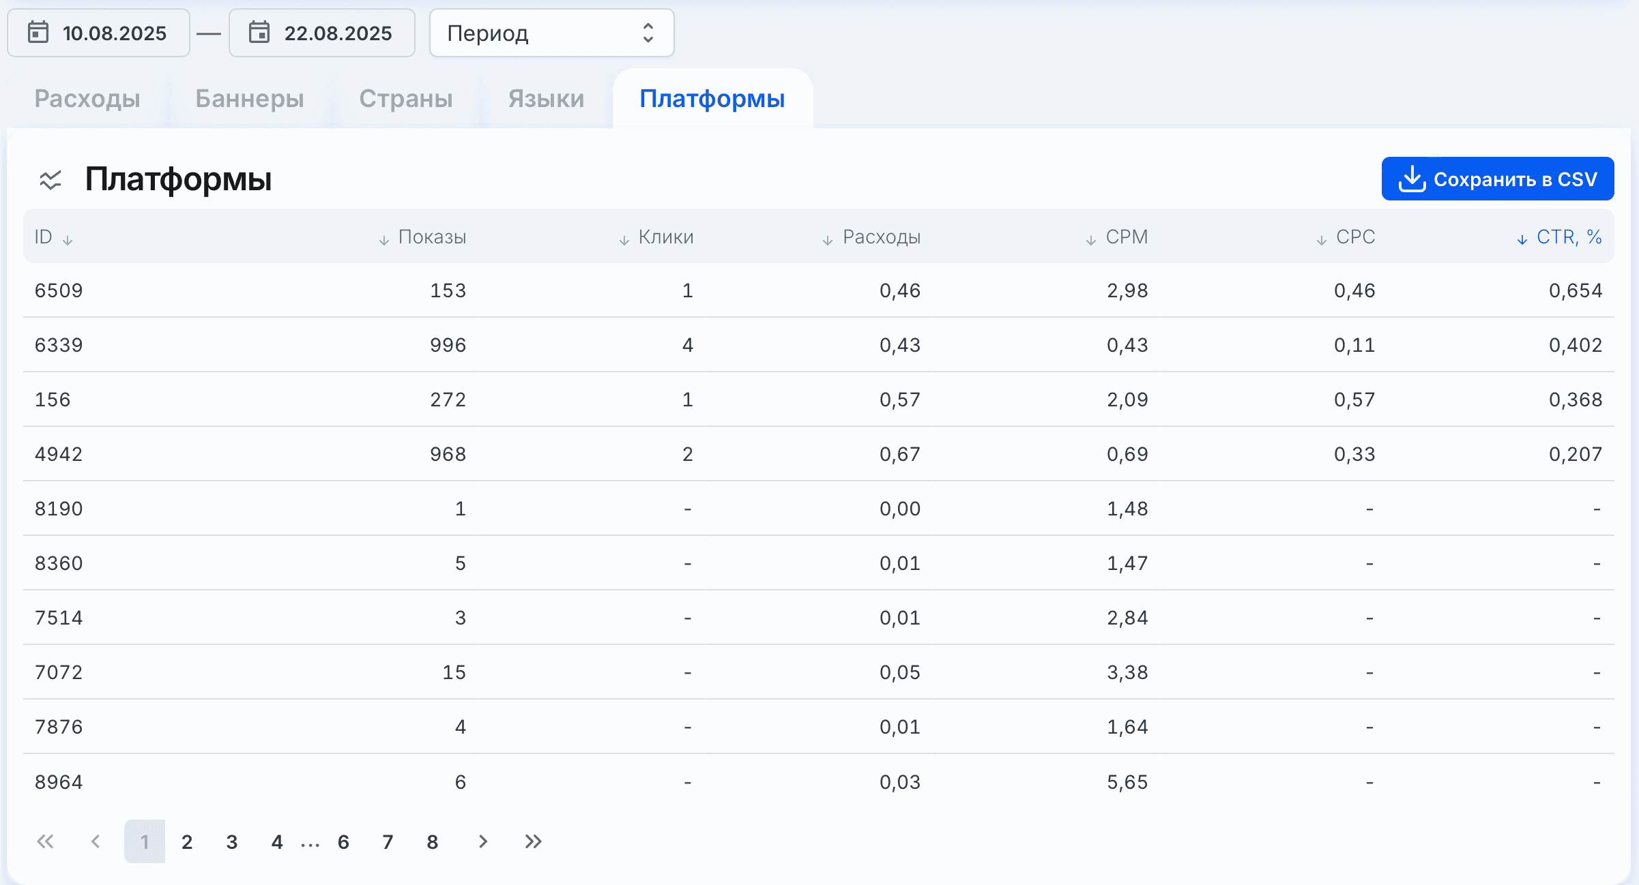This screenshot has width=1639, height=885.
Task: Click platform ID 6339
Action: 59,345
